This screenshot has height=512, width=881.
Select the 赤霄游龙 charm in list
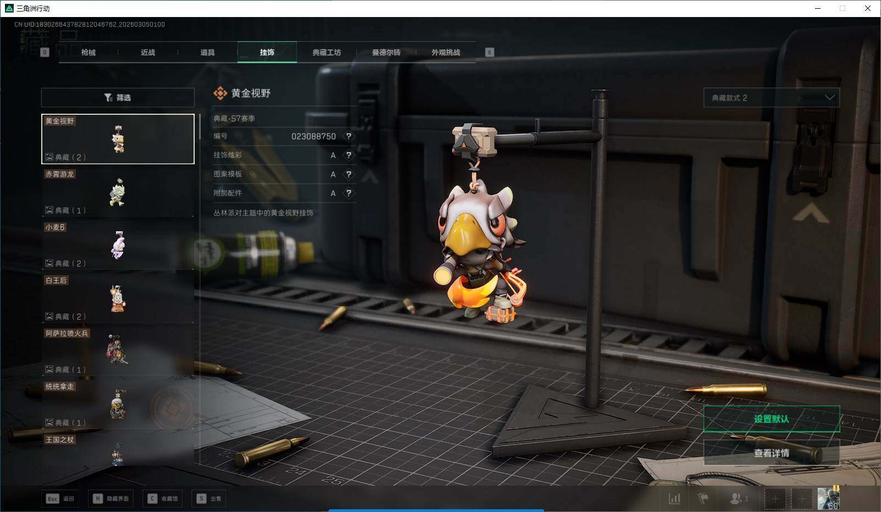118,192
